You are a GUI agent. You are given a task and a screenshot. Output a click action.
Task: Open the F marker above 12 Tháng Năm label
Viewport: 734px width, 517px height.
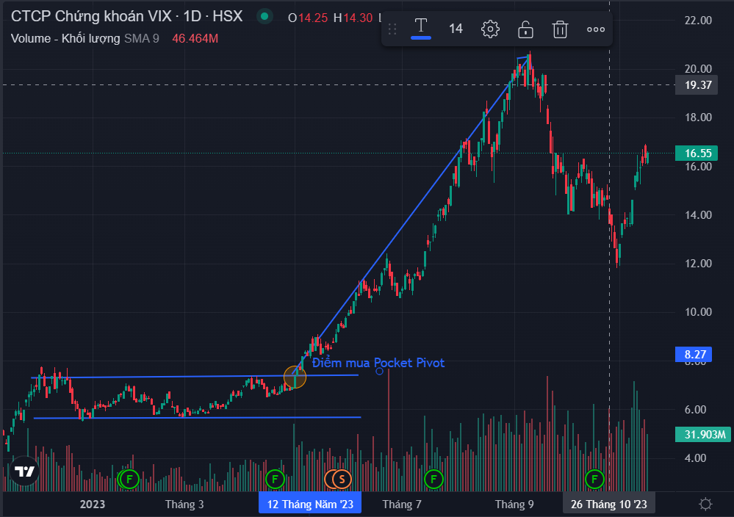click(275, 479)
